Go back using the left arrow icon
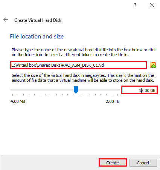The width and height of the screenshot is (160, 170). pyautogui.click(x=6, y=20)
